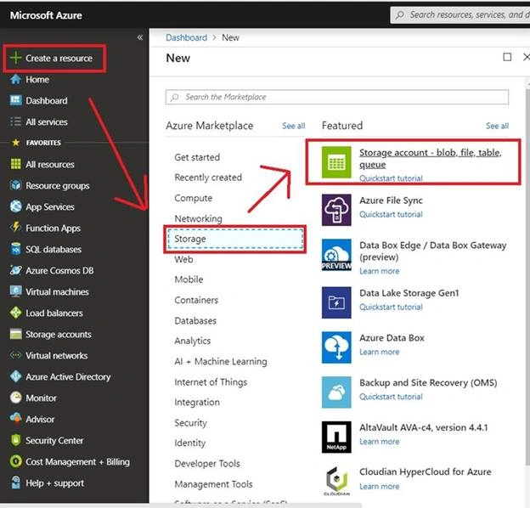Select Compute marketplace category
Image resolution: width=530 pixels, height=508 pixels.
click(194, 198)
